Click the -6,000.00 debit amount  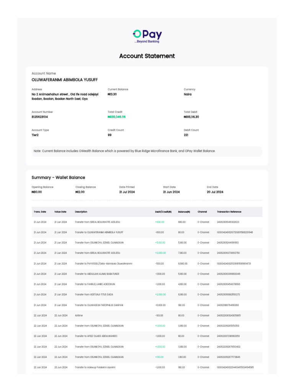click(160, 305)
